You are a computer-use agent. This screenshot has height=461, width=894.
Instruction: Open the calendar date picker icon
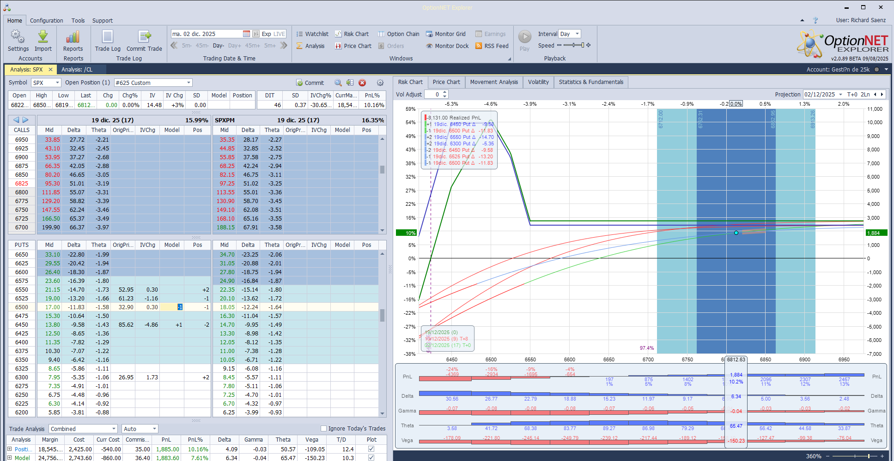coord(246,34)
